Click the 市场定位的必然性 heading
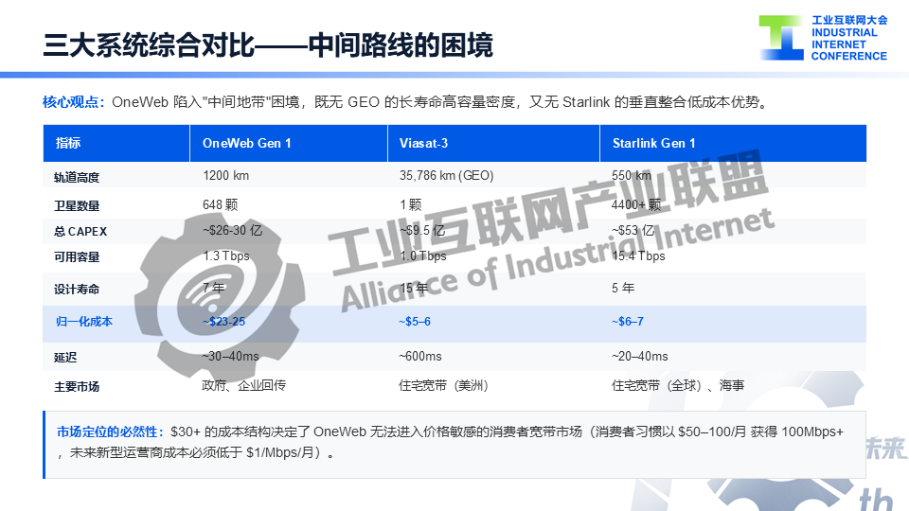Image resolution: width=909 pixels, height=511 pixels. pos(110,432)
